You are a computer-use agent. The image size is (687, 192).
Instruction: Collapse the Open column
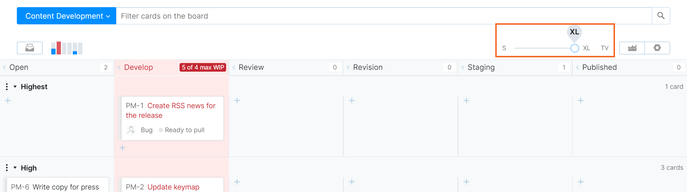tap(4, 67)
